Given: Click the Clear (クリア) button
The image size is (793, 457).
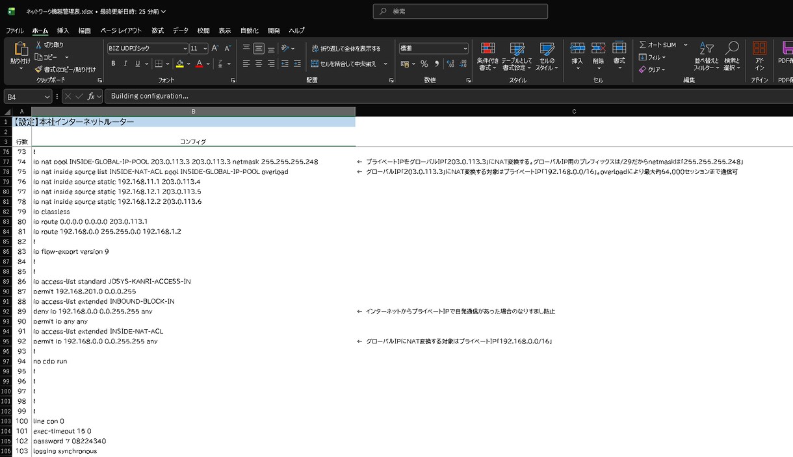Looking at the screenshot, I should point(653,69).
